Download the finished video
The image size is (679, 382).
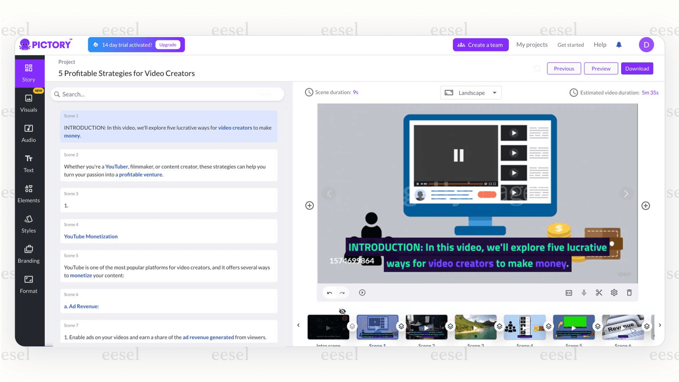click(x=637, y=68)
